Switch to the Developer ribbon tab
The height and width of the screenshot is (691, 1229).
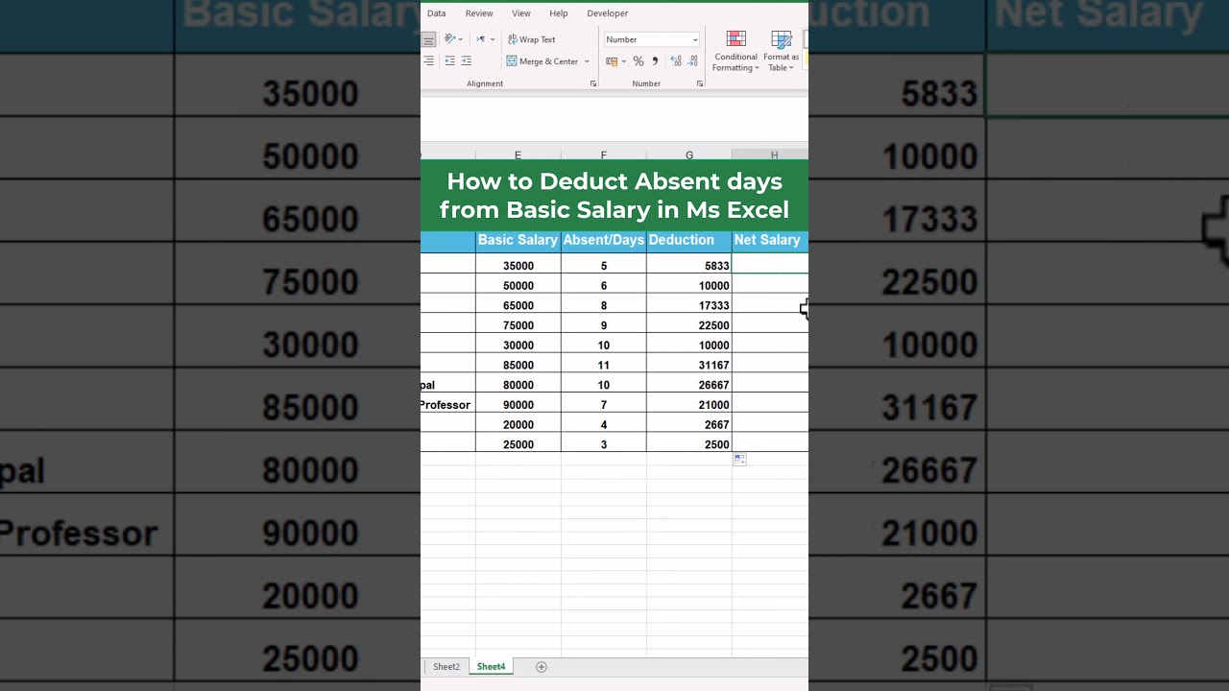[608, 13]
